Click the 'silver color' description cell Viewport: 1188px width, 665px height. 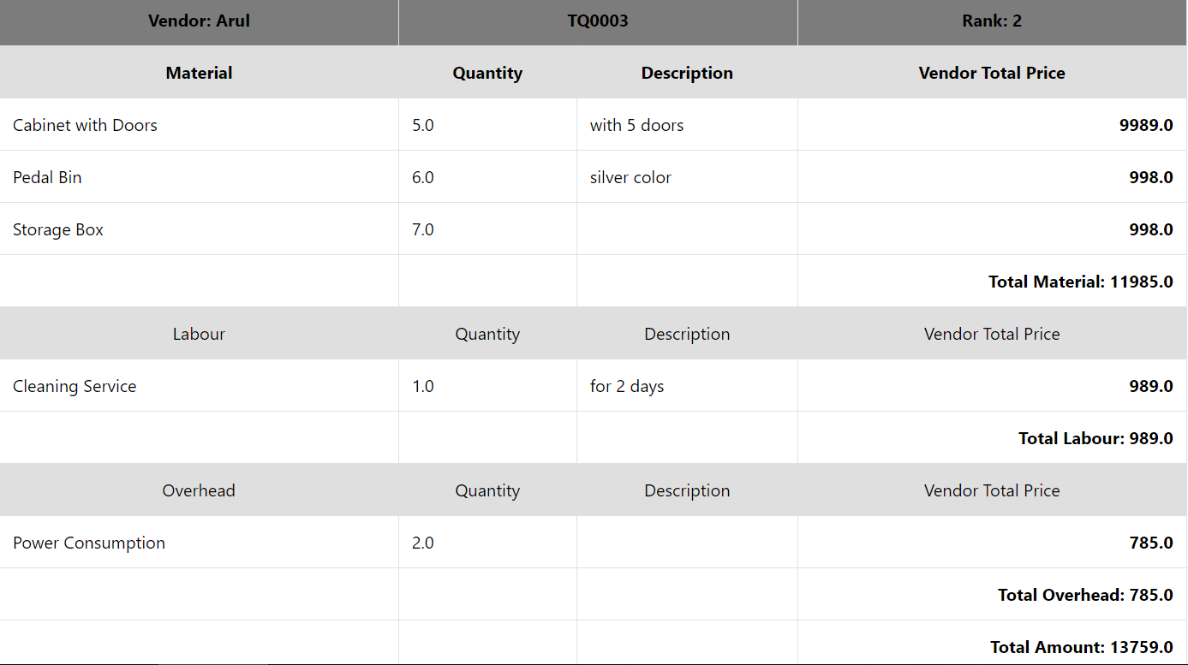(630, 178)
